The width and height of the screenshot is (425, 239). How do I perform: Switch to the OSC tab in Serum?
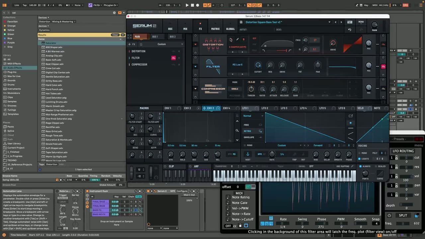tap(170, 27)
